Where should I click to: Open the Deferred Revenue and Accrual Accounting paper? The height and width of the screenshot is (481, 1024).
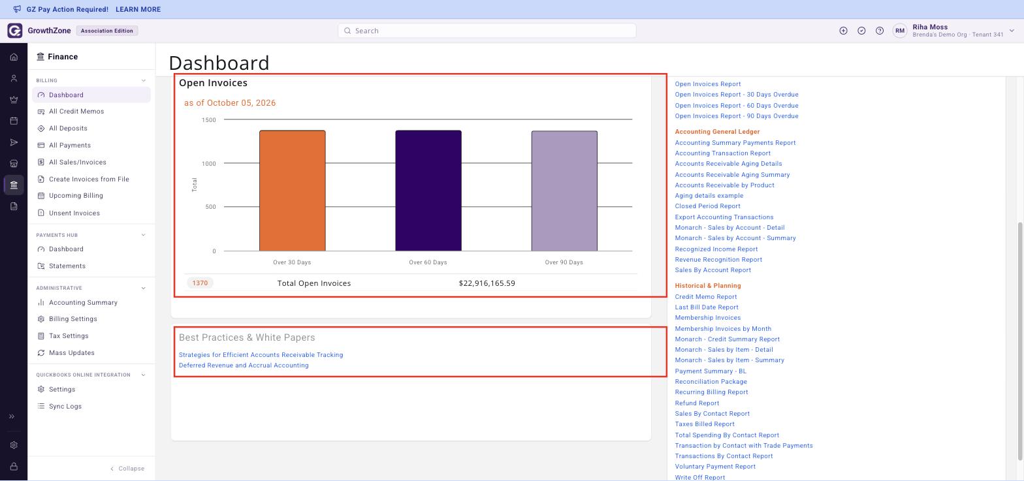pos(244,365)
